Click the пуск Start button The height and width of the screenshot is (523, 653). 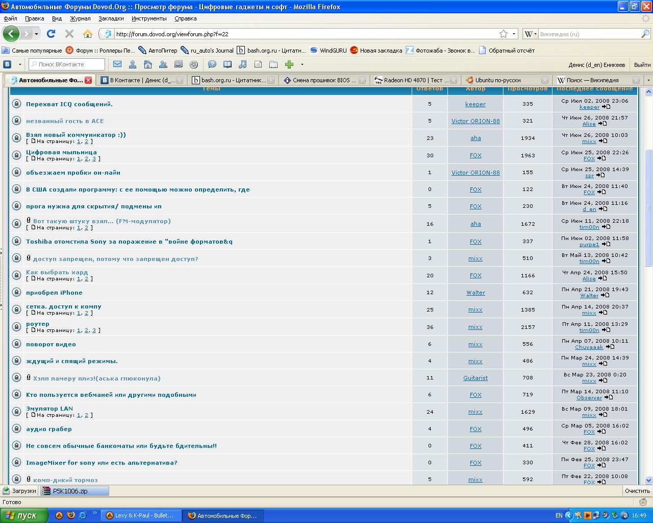tap(24, 515)
